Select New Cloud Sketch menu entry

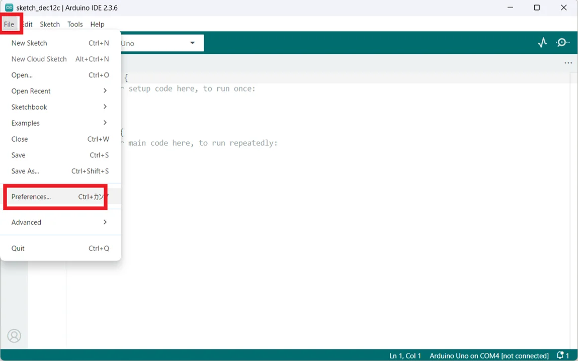[60, 59]
